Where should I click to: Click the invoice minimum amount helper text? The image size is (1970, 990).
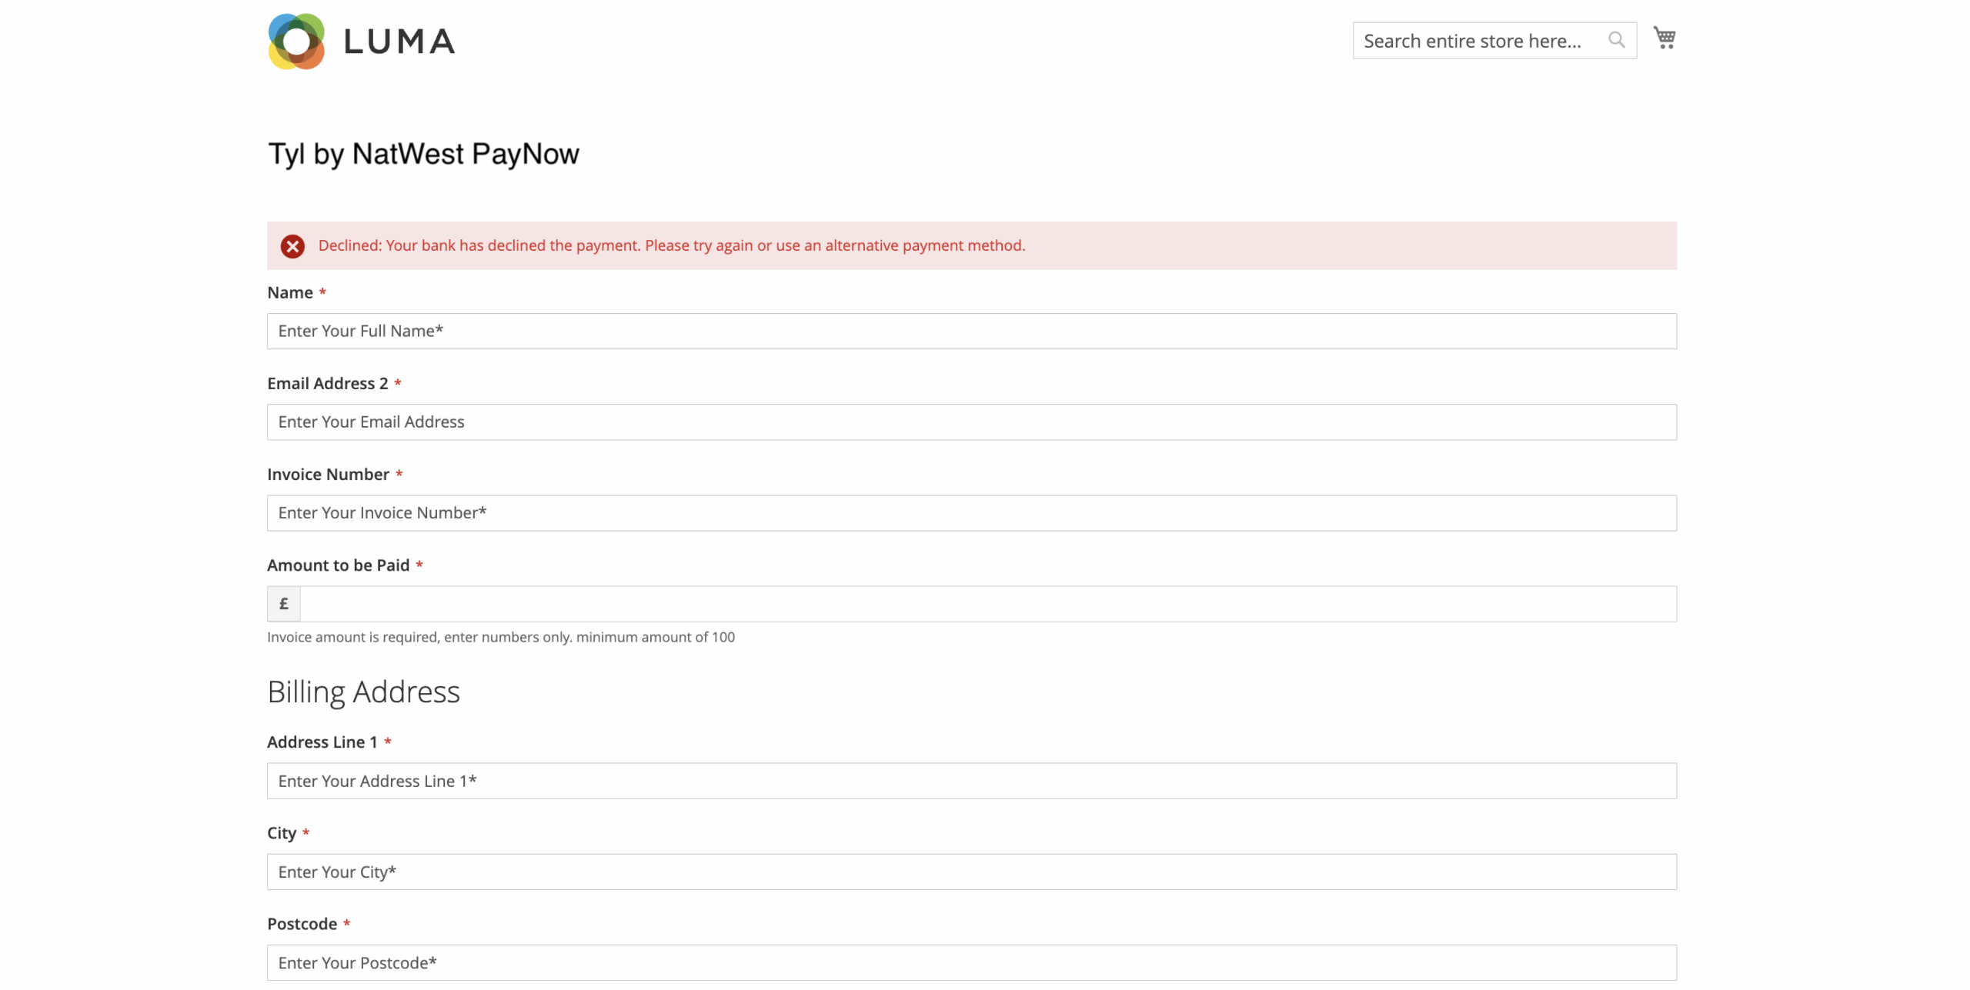pyautogui.click(x=501, y=637)
